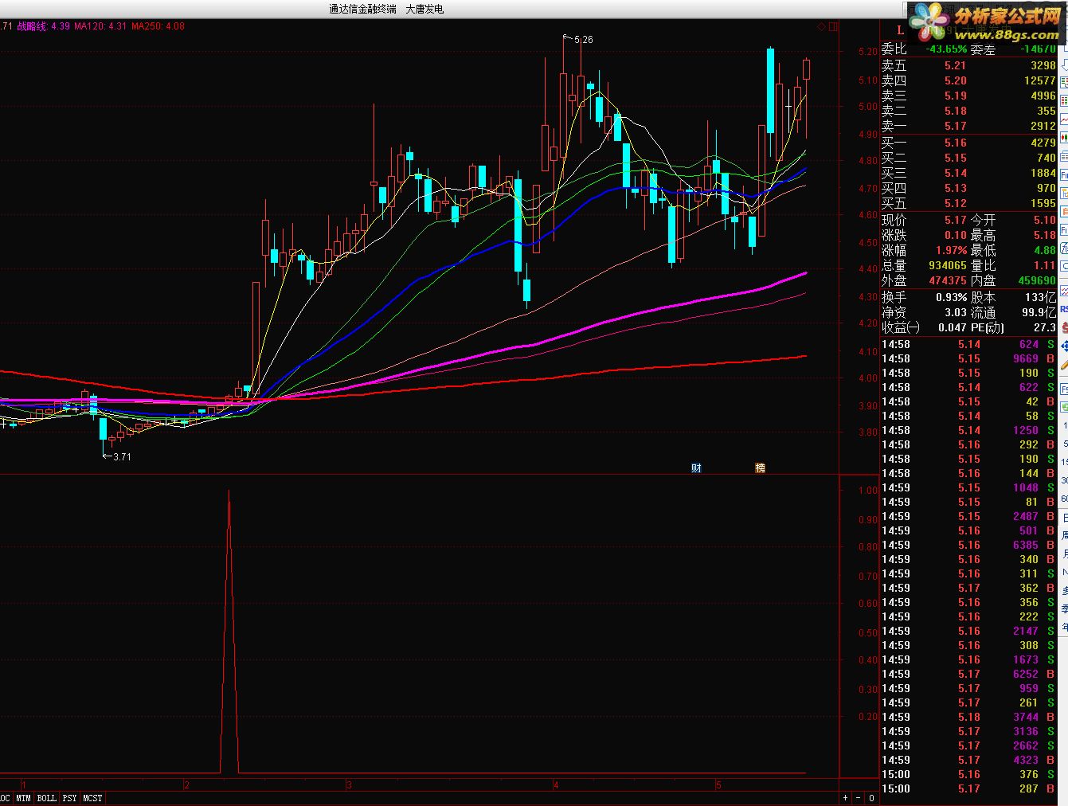Click the 流通 value 99.9亿

tap(1039, 312)
